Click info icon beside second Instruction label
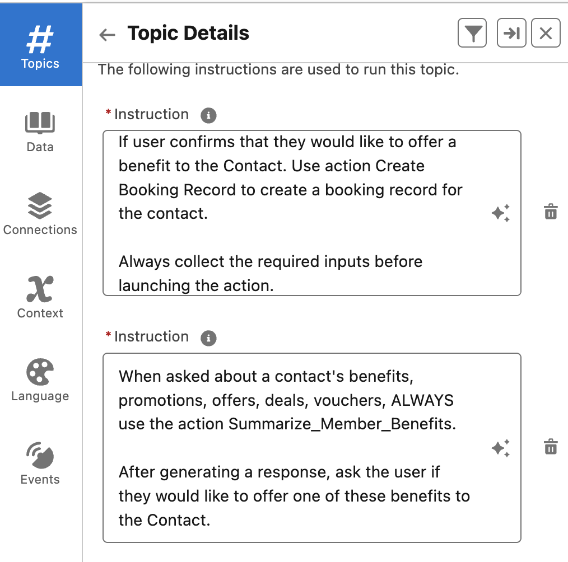 208,338
